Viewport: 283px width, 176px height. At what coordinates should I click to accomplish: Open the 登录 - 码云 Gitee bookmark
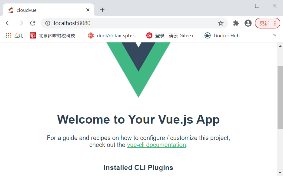(x=172, y=35)
